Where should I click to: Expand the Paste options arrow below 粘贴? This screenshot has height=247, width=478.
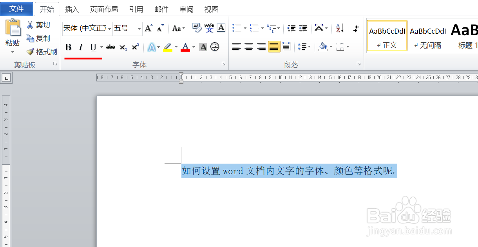[13, 52]
